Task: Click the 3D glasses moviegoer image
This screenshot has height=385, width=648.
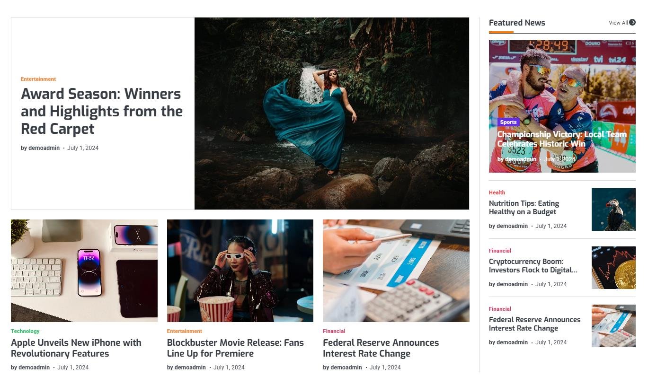Action: (240, 271)
